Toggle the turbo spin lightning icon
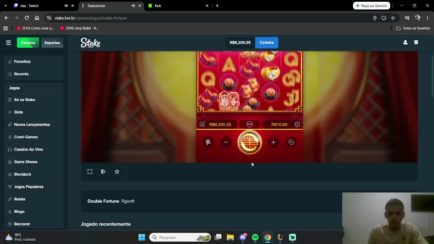Screen dimensions: 434x244 208,142
